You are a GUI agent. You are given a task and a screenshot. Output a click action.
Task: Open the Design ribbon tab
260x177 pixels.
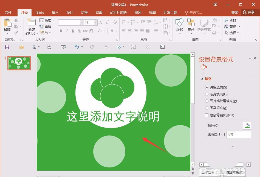70,12
